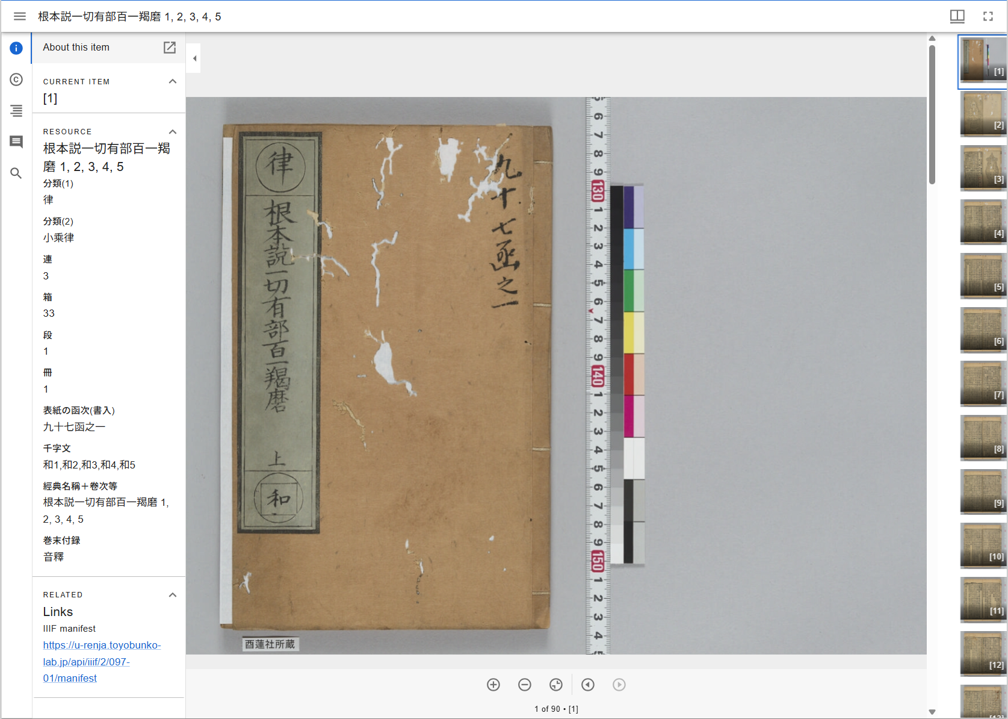Screen dimensions: 1008x719
Task: Advance to the next page
Action: pos(619,685)
